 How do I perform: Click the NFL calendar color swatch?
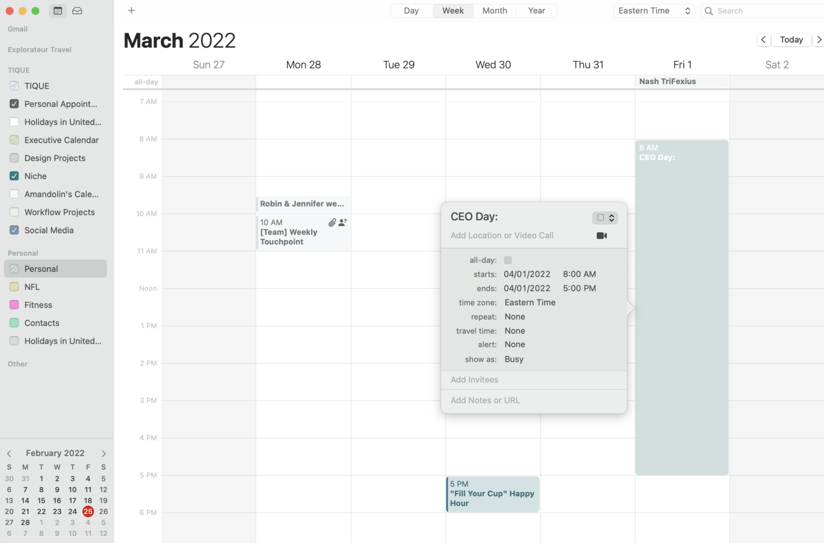click(x=14, y=286)
